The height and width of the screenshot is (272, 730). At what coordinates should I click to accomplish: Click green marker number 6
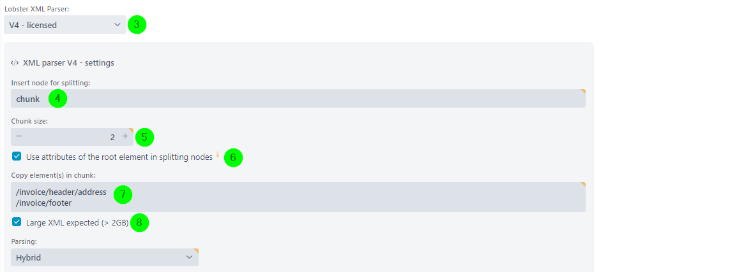[233, 158]
